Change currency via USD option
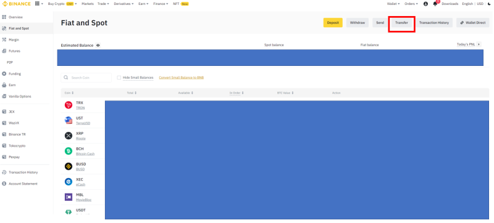 click(480, 4)
